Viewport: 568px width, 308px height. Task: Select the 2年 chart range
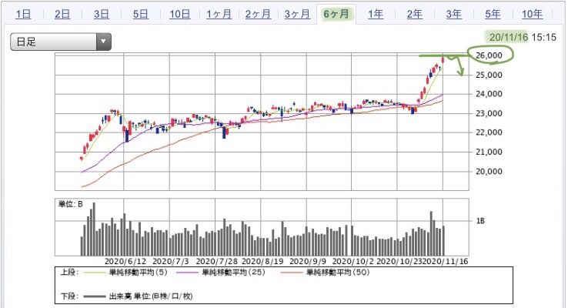click(414, 14)
